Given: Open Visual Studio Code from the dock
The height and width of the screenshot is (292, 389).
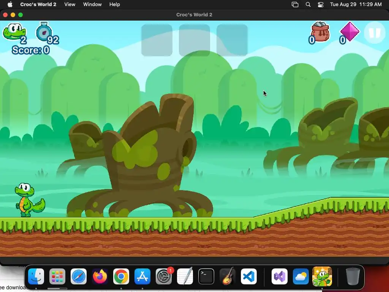Looking at the screenshot, I should pos(249,276).
